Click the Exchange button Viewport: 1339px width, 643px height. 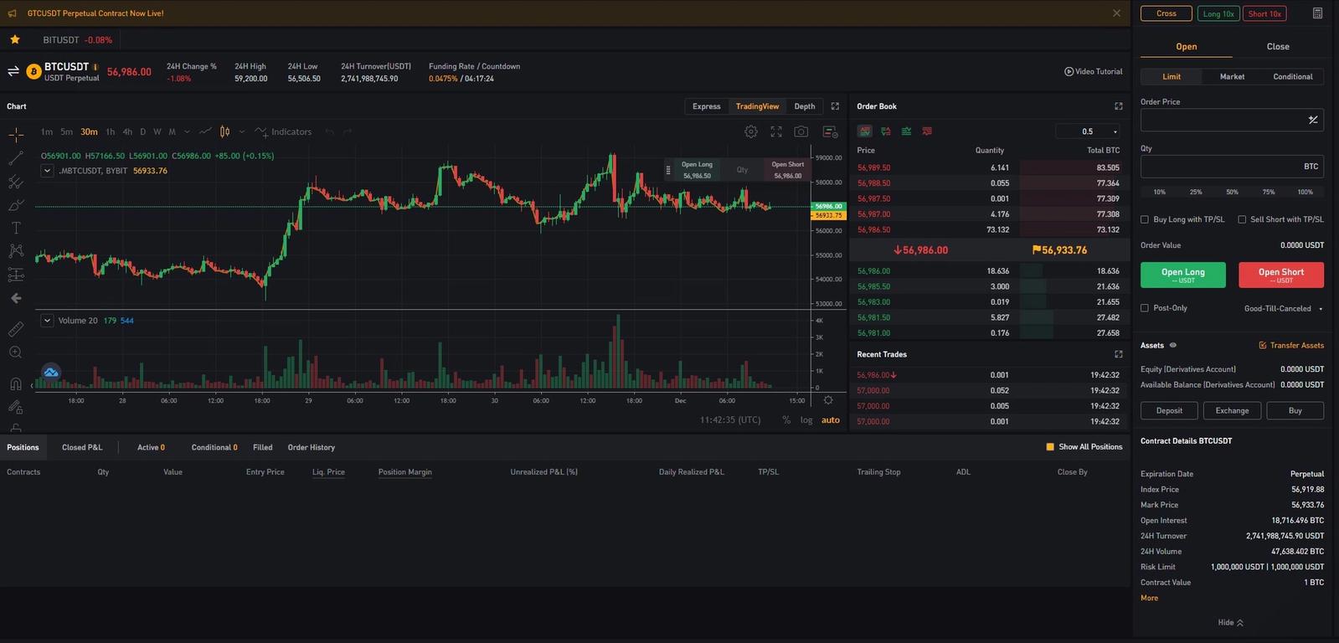coord(1232,410)
